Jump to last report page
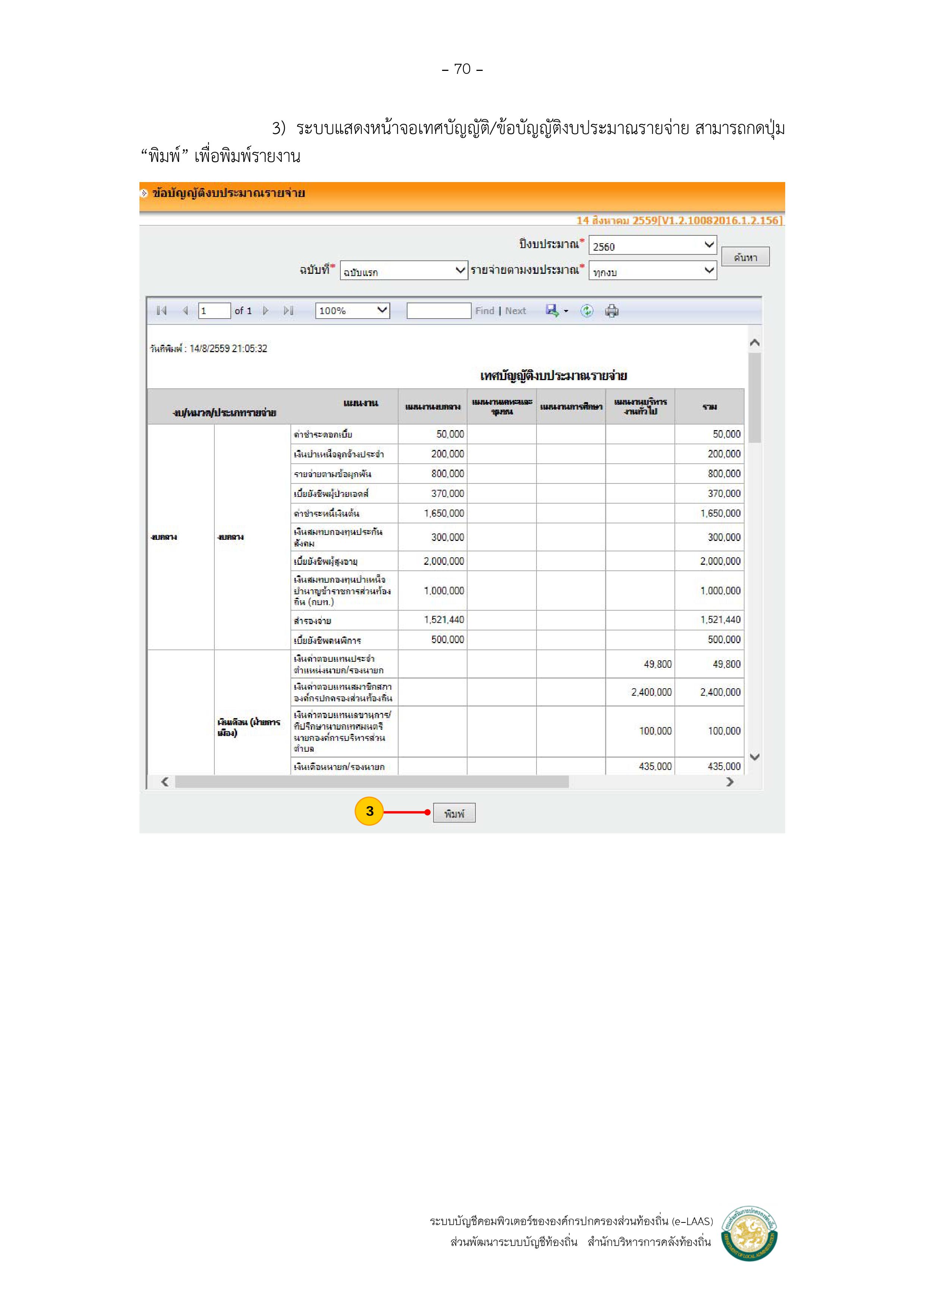925x1309 pixels. (288, 311)
